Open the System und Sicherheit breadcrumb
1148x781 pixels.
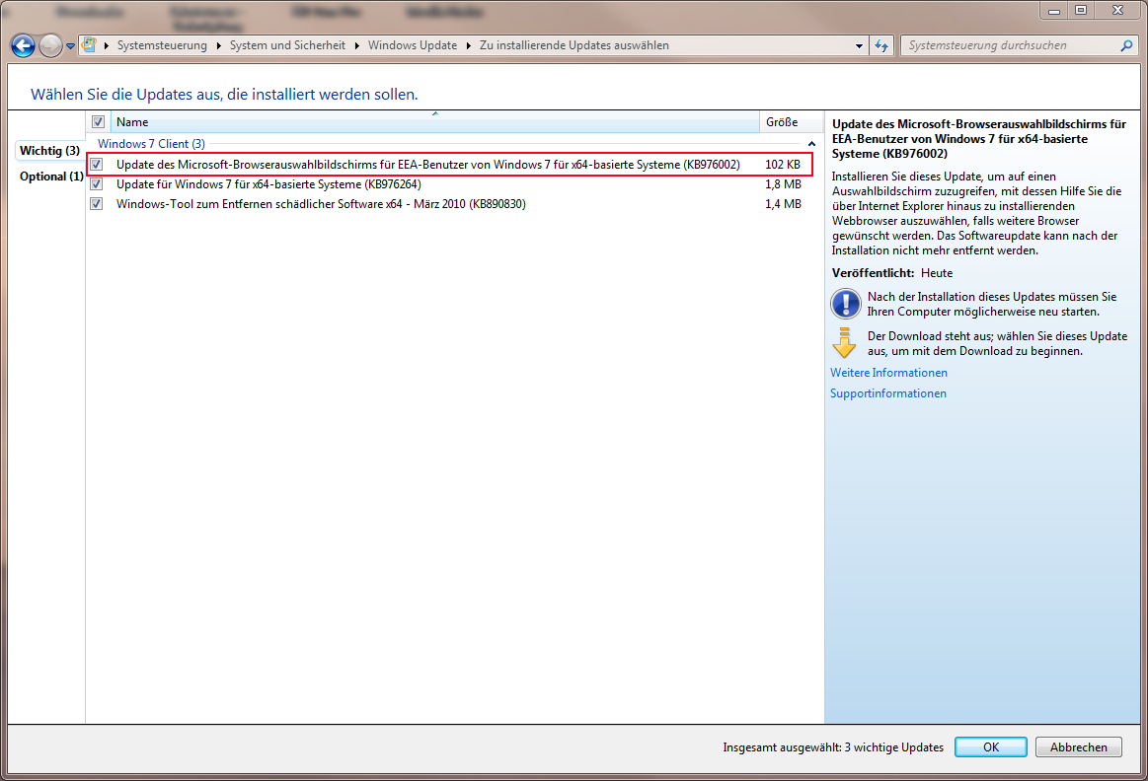pyautogui.click(x=287, y=45)
